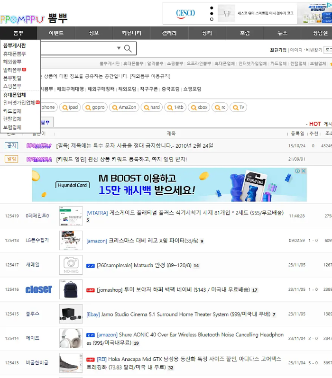Select 뽐뿌핫딜 in dropdown menu
Screen dimensions: 332x378
tap(12, 78)
